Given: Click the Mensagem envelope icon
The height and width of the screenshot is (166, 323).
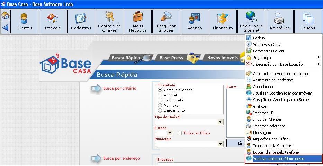Looking at the screenshot, I should [x=249, y=133].
